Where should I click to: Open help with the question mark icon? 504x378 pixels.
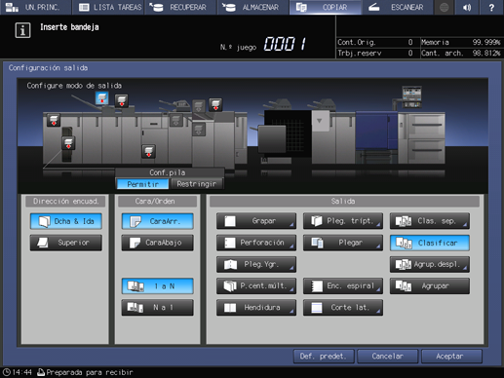point(491,7)
